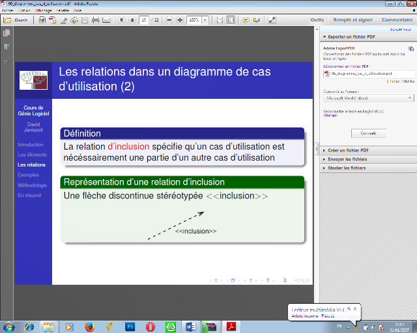Go to the previous page with the up arrow
This screenshot has width=417, height=333.
pos(121,20)
